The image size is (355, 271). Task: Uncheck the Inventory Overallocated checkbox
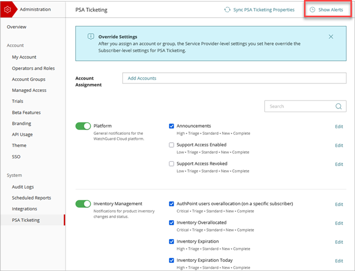[x=172, y=223]
